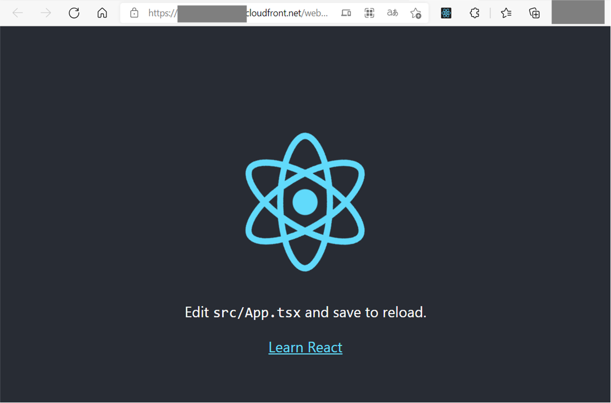Click the Edit and save instruction text
Screen dimensions: 611x403
click(305, 312)
